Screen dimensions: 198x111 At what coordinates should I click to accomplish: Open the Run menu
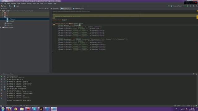coord(38,3)
